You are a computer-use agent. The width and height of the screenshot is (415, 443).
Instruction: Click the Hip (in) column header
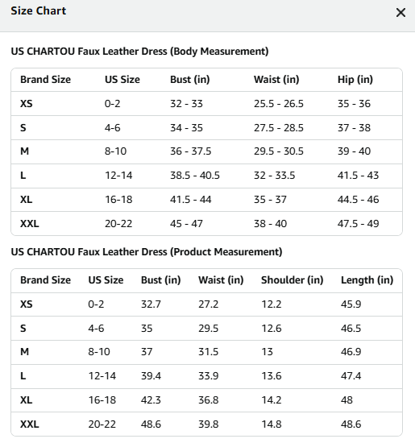(x=355, y=80)
